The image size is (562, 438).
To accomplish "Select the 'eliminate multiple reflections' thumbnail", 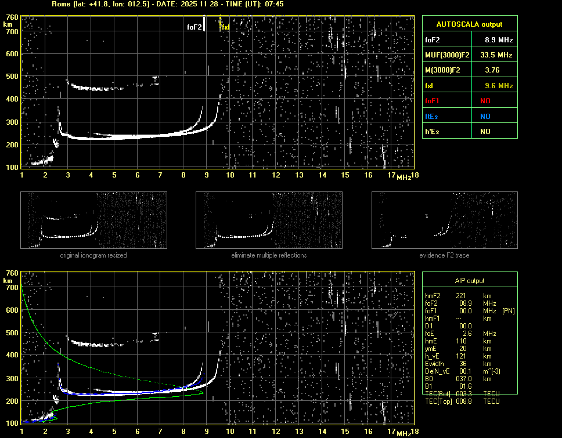I will pyautogui.click(x=269, y=220).
